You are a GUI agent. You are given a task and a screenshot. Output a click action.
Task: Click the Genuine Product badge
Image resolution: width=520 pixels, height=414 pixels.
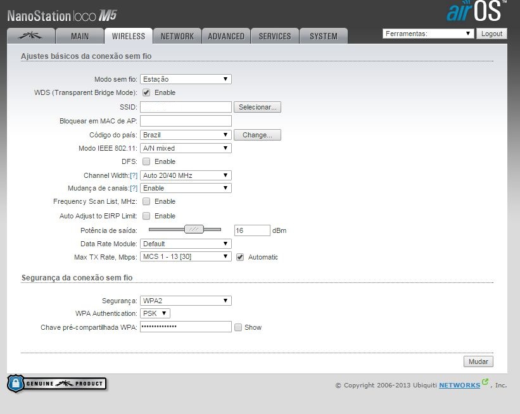[57, 384]
